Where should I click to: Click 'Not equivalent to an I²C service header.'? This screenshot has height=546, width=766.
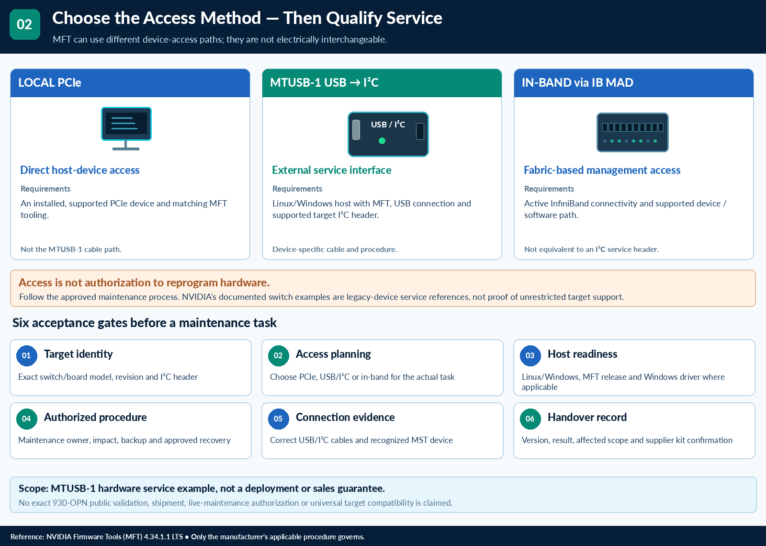591,249
